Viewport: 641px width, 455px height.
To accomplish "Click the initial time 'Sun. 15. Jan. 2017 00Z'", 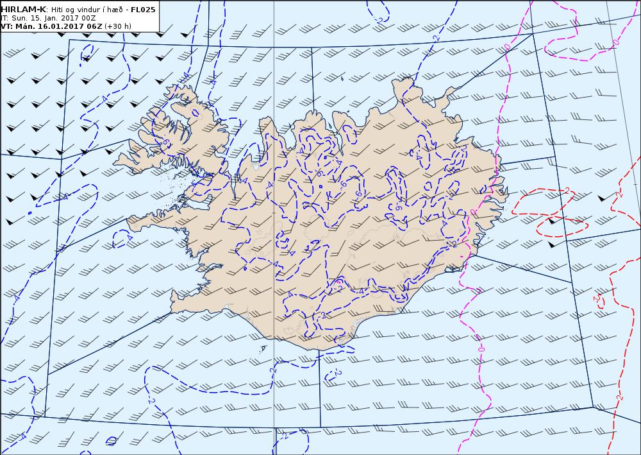I will click(54, 19).
